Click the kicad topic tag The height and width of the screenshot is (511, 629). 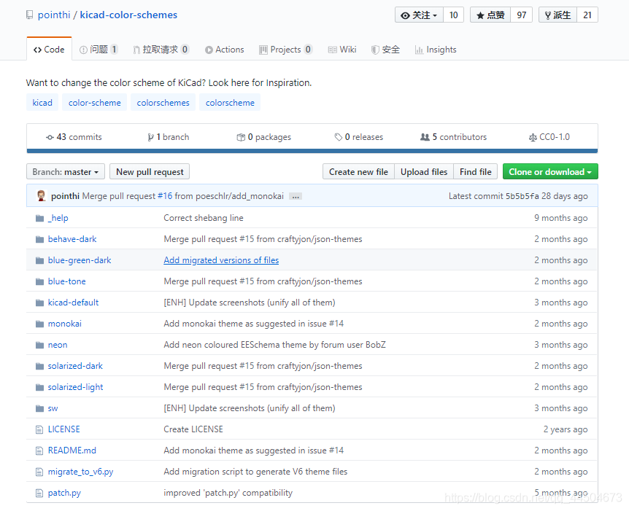(42, 103)
